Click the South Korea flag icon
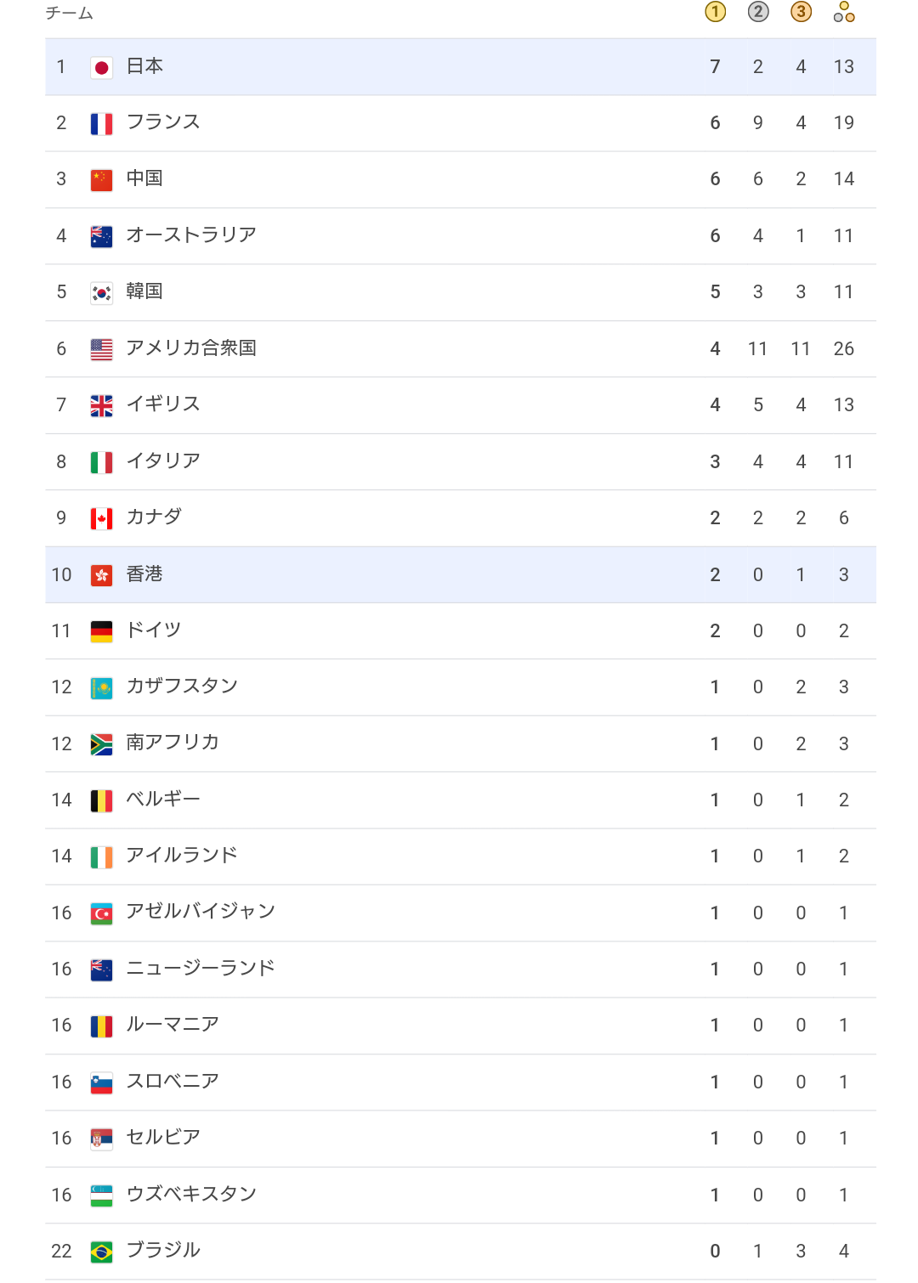 coord(102,293)
